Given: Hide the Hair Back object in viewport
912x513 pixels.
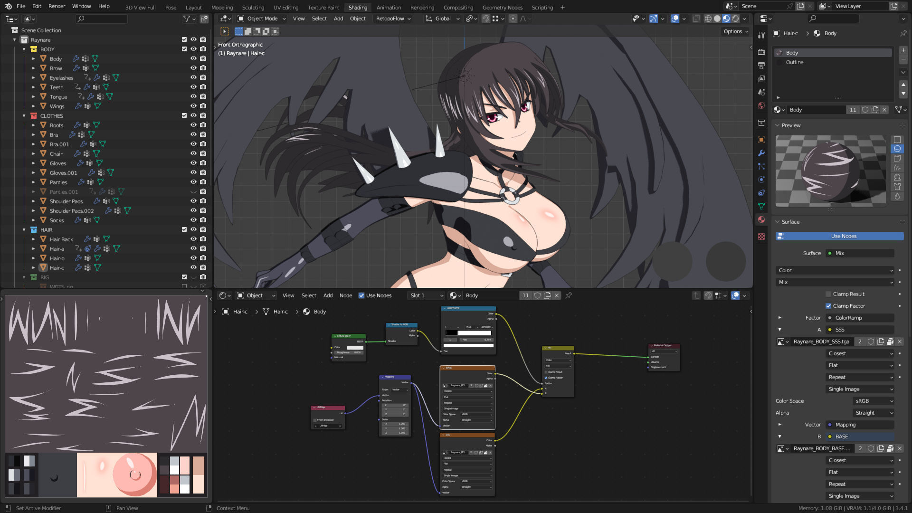Looking at the screenshot, I should click(193, 239).
